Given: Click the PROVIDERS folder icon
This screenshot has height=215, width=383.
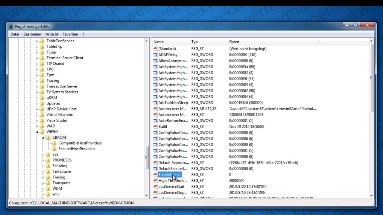Looking at the screenshot, I should click(x=48, y=160).
